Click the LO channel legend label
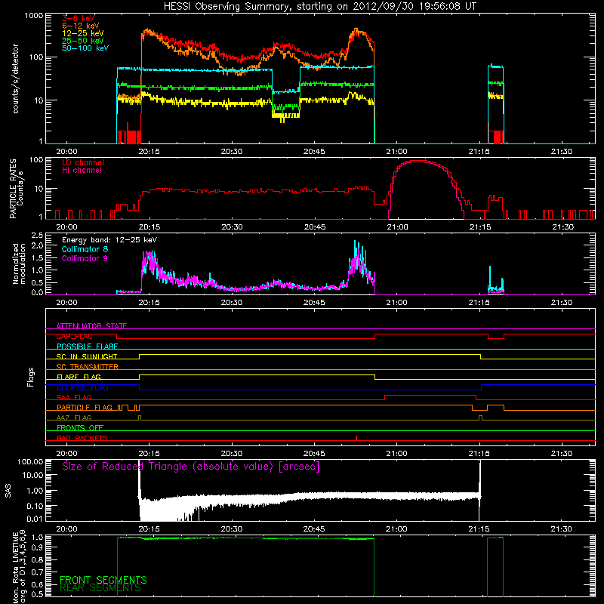604x604 pixels. pyautogui.click(x=83, y=162)
